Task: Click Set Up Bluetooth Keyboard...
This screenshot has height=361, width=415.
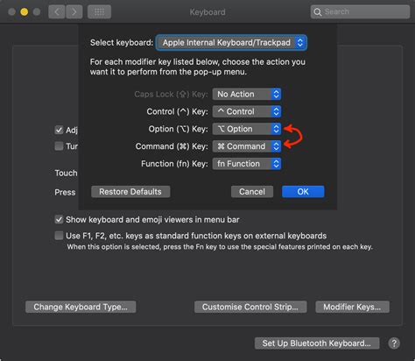Action: pyautogui.click(x=317, y=343)
